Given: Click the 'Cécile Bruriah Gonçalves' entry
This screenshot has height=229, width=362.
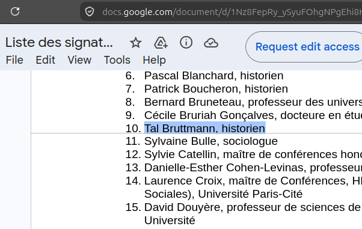Looking at the screenshot, I should pos(253,115).
